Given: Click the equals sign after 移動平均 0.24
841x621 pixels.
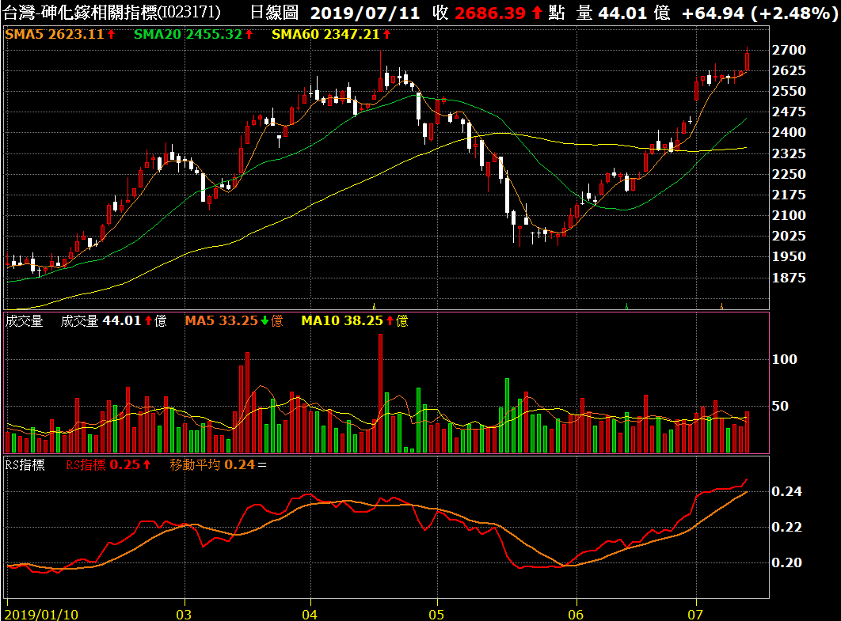Looking at the screenshot, I should point(263,465).
